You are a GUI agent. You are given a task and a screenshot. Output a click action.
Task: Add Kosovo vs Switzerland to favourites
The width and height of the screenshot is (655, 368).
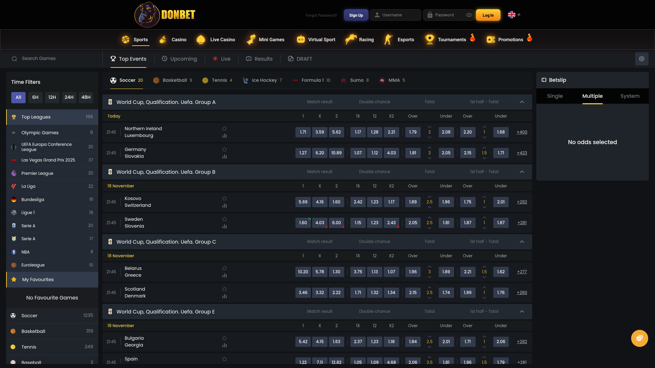[x=224, y=198]
